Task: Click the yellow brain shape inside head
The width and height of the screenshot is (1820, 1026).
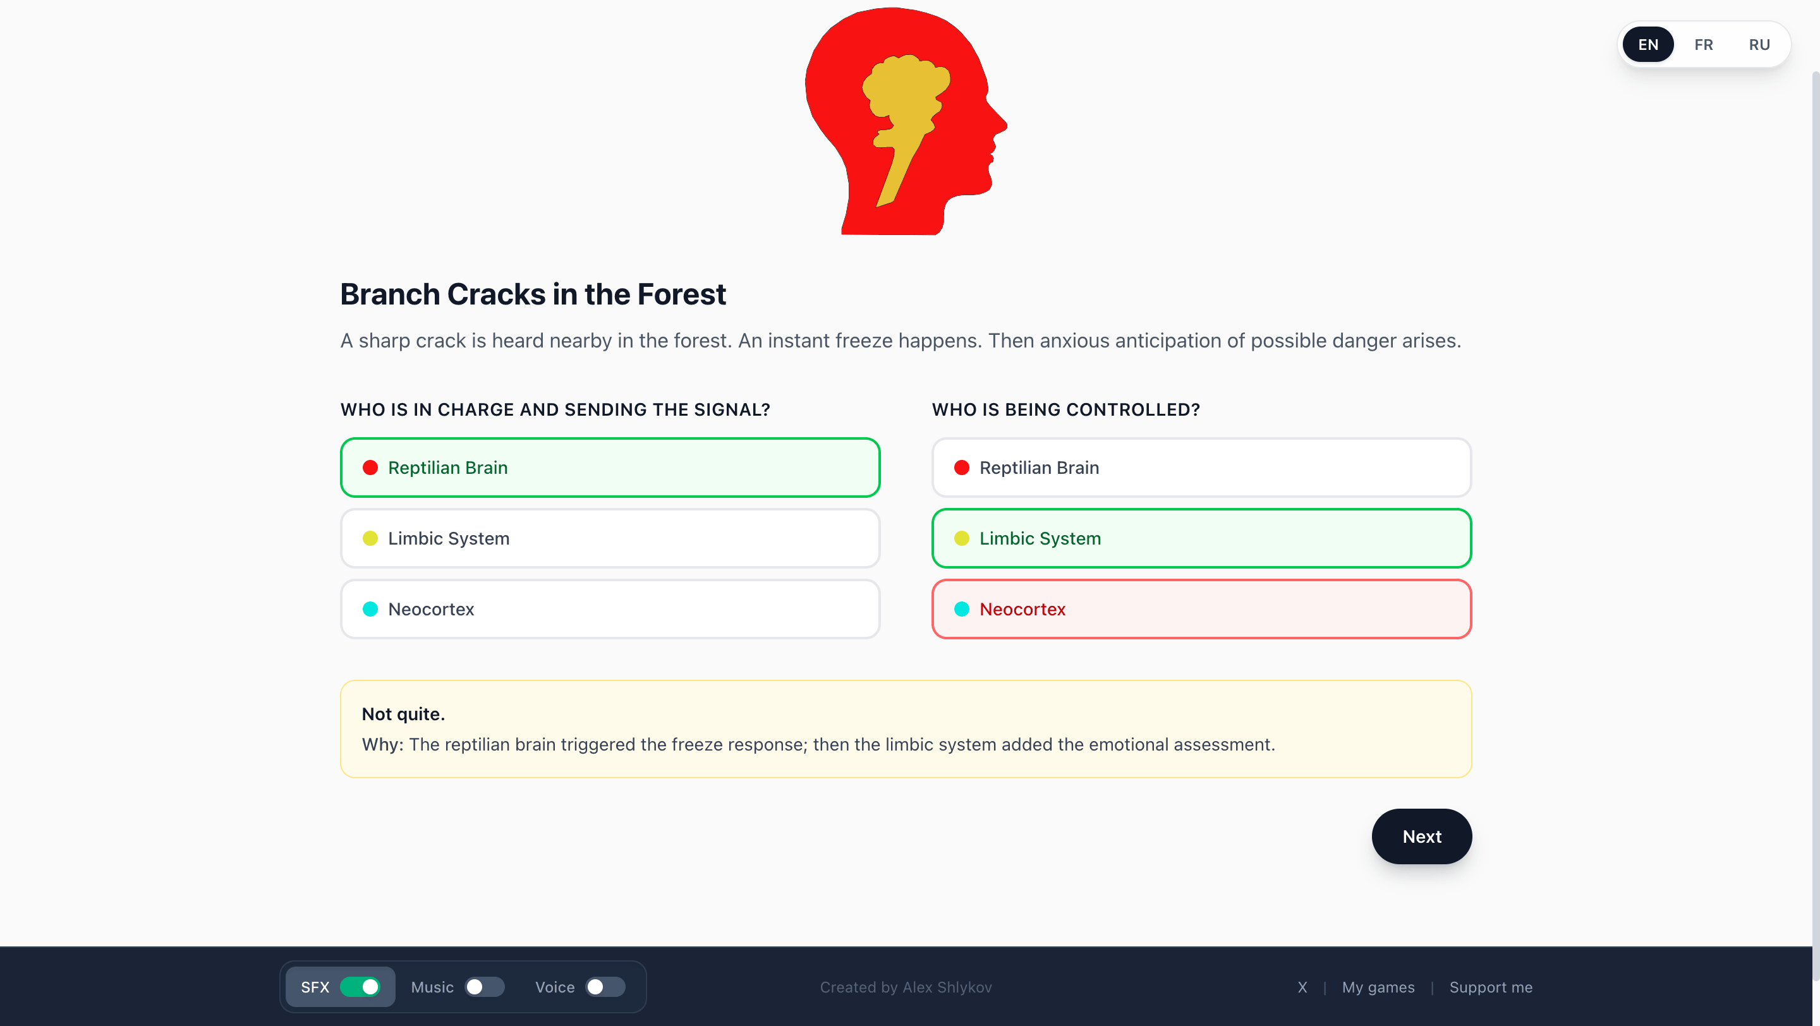Action: (x=904, y=99)
